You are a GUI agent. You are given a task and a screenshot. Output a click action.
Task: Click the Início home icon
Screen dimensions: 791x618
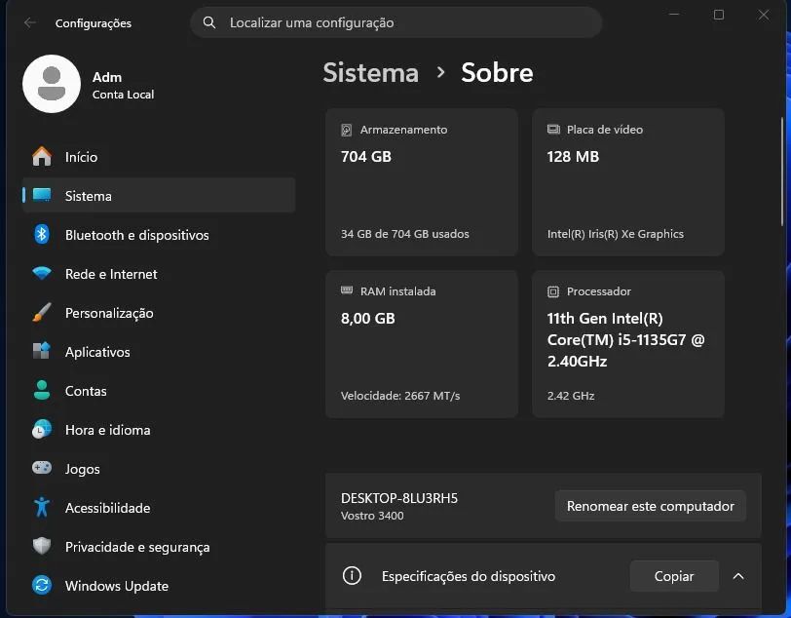[42, 157]
